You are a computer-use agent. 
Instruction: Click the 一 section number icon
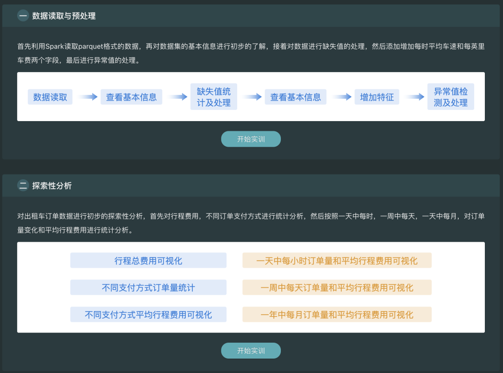(x=23, y=15)
